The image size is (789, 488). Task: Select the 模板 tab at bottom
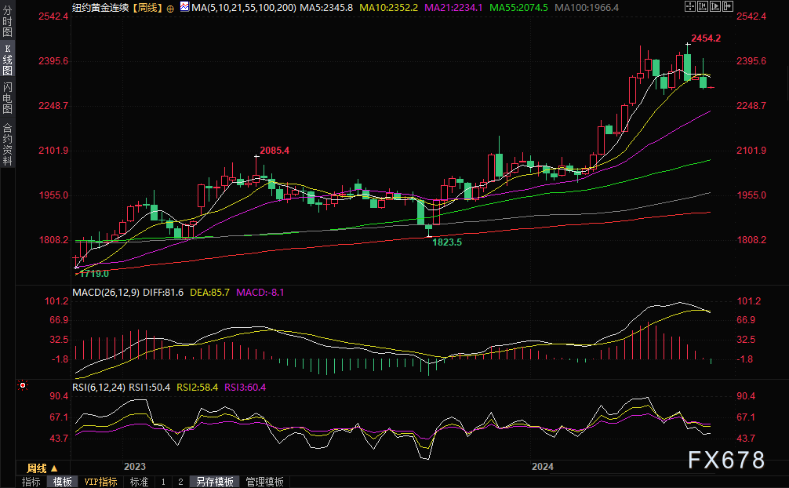[63, 482]
